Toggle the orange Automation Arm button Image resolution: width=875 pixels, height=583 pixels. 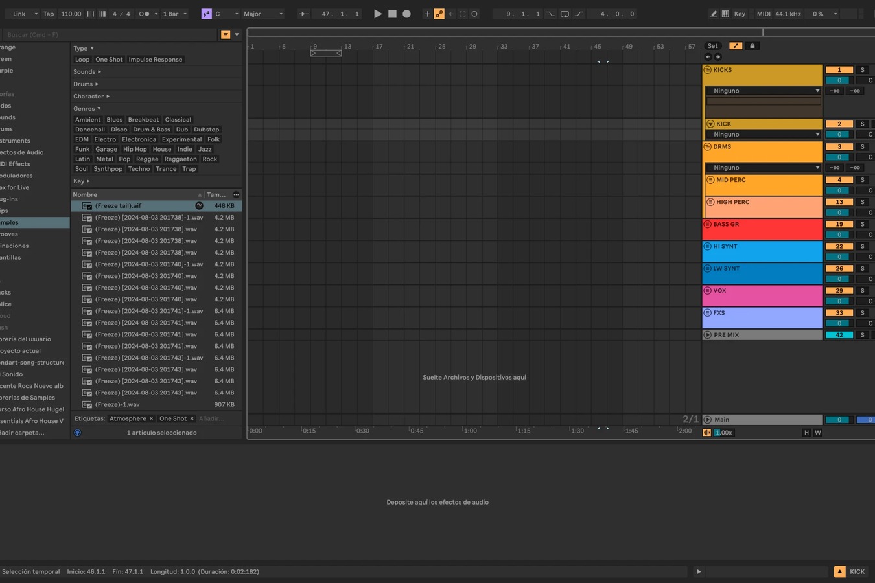(x=439, y=14)
